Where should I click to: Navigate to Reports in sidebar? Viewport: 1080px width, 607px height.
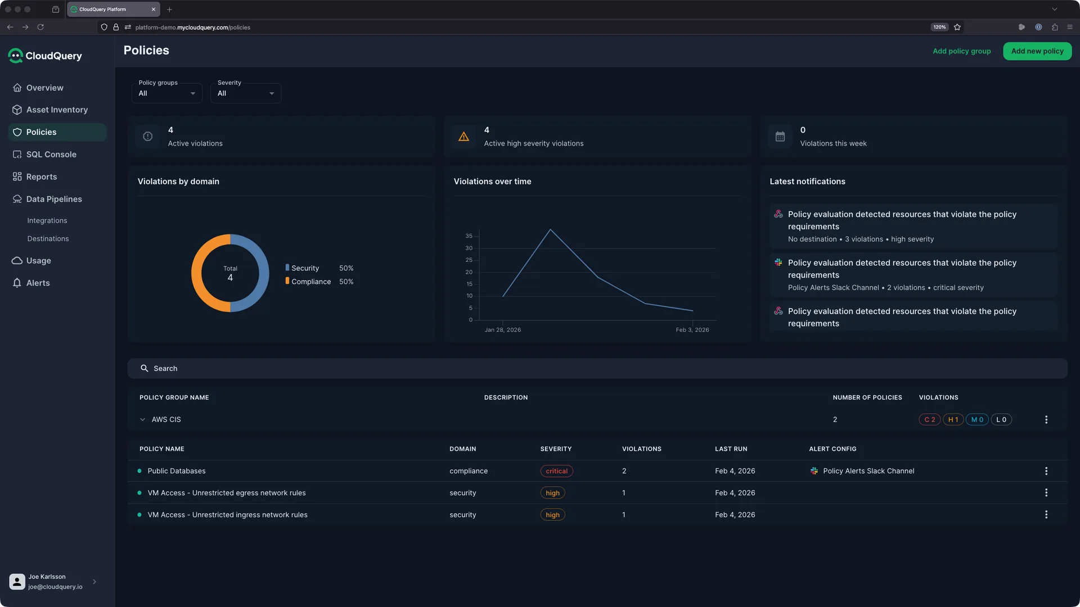click(42, 176)
